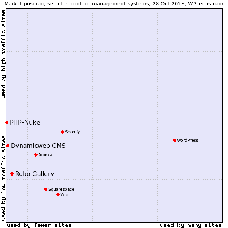
Task: Click the Dynamicweb CMS text label
Action: pyautogui.click(x=38, y=146)
